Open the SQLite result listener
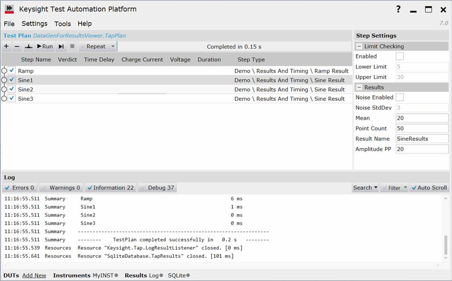Image resolution: width=452 pixels, height=281 pixels. point(177,275)
